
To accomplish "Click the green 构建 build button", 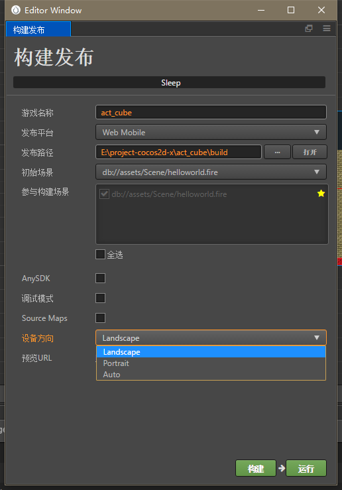I will pyautogui.click(x=256, y=468).
